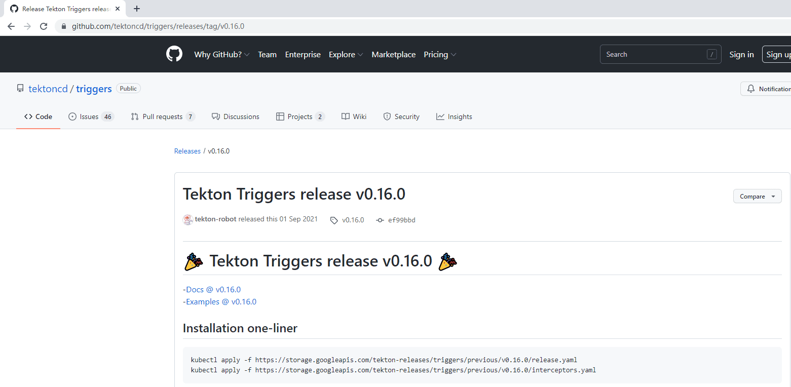
Task: Click the tag icon next to v0.16.0
Action: click(334, 220)
